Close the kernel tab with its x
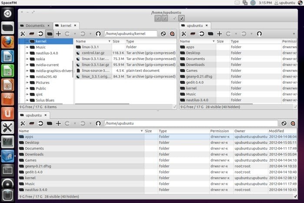This screenshot has width=304, height=203. [x=75, y=26]
